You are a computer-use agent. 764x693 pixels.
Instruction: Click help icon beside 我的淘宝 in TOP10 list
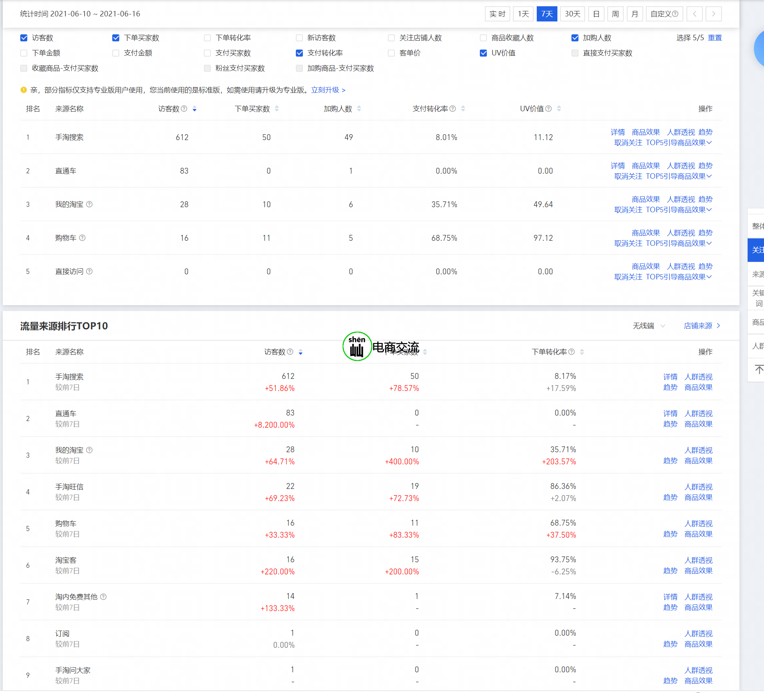[89, 450]
